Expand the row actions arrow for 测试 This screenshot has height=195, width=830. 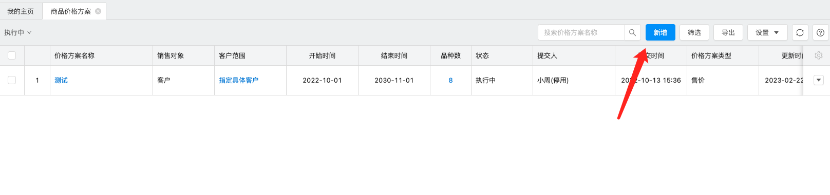pyautogui.click(x=819, y=80)
